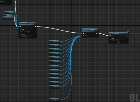Expand the chevron on the cut-off corner node
Viewport: 140px width, 102px height.
tap(2, 4)
